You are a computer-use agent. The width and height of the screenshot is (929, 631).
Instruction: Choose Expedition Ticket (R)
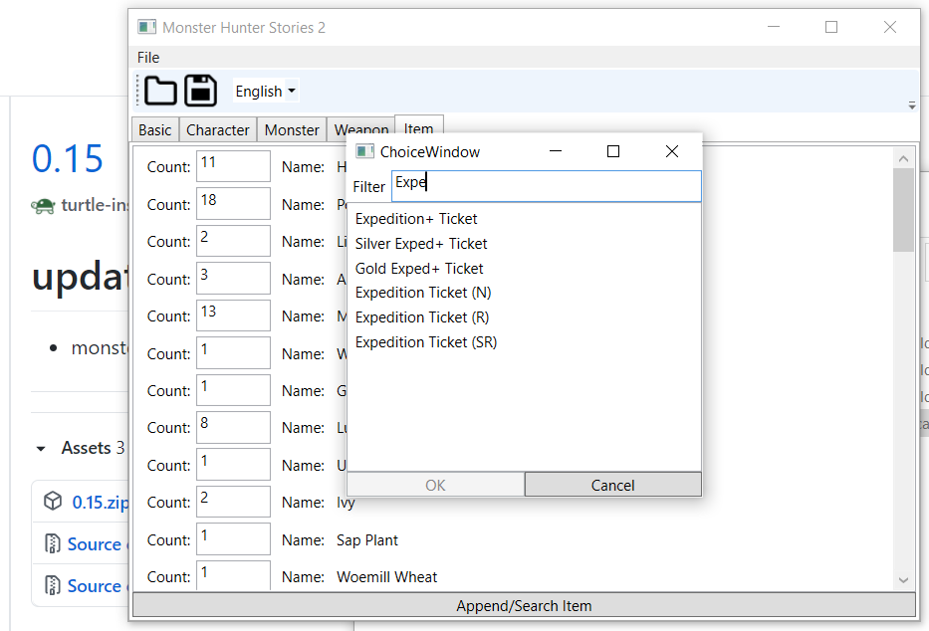pyautogui.click(x=422, y=317)
